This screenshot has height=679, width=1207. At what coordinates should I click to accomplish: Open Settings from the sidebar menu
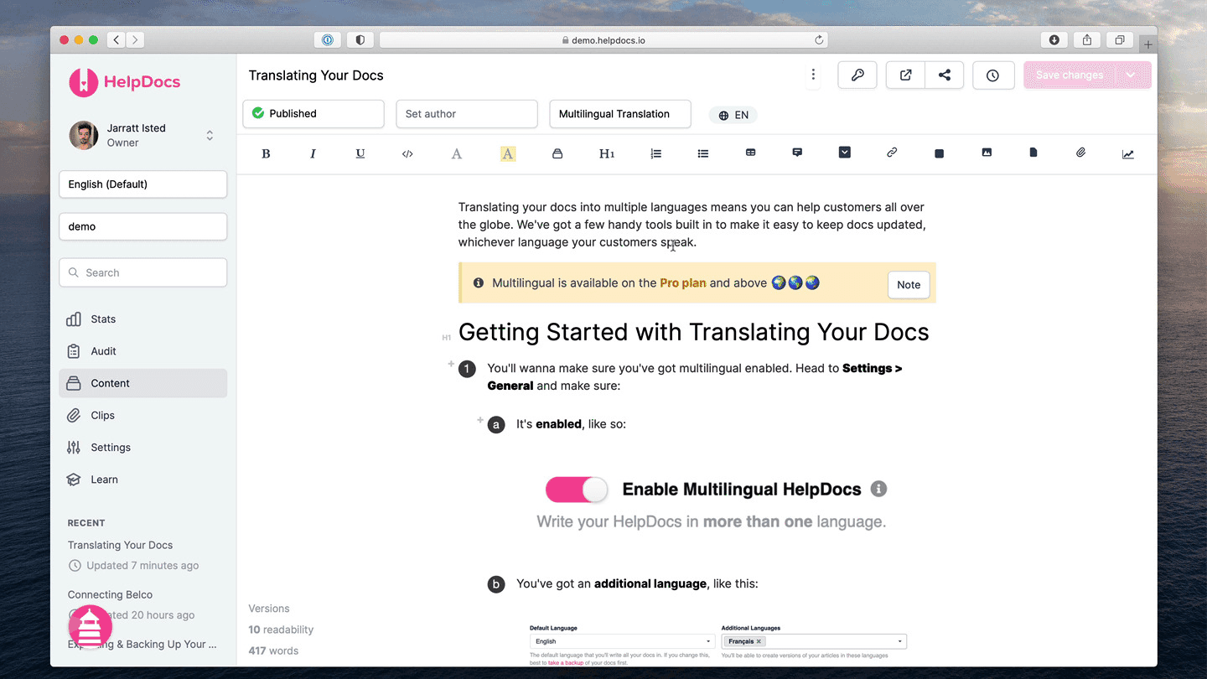coord(111,448)
